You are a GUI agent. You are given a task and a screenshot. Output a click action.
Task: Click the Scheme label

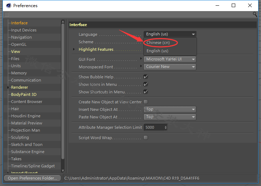[x=86, y=42]
